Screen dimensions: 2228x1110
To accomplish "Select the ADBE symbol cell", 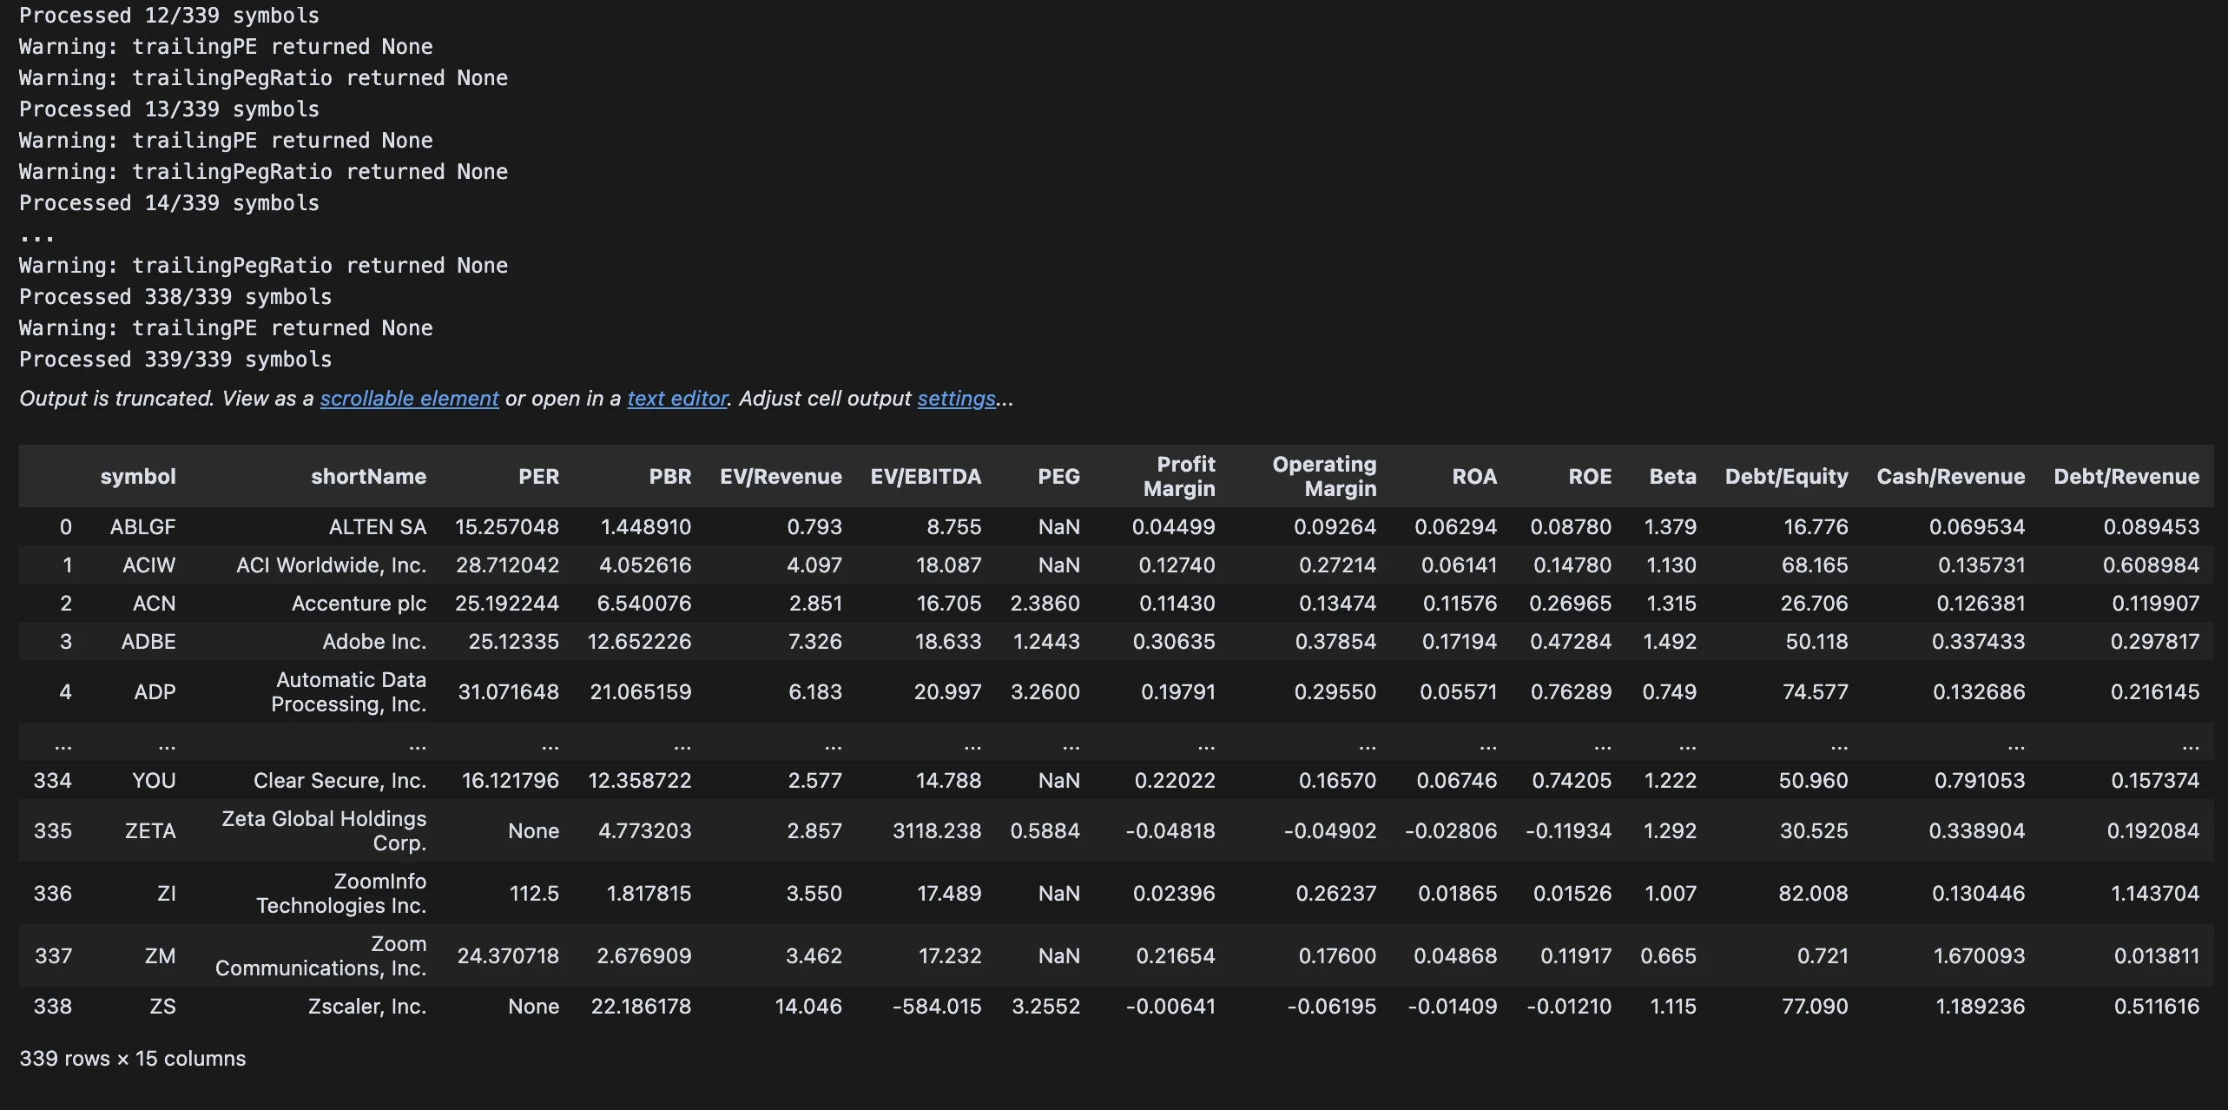I will [x=148, y=642].
